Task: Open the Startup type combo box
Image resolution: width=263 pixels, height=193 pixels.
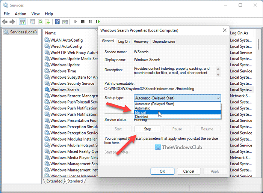Action: tap(177, 98)
